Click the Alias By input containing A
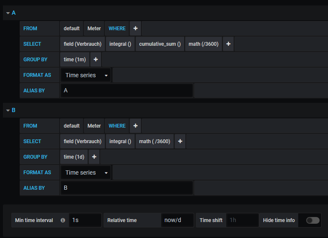Viewport: 328px width, 238px height. 126,91
